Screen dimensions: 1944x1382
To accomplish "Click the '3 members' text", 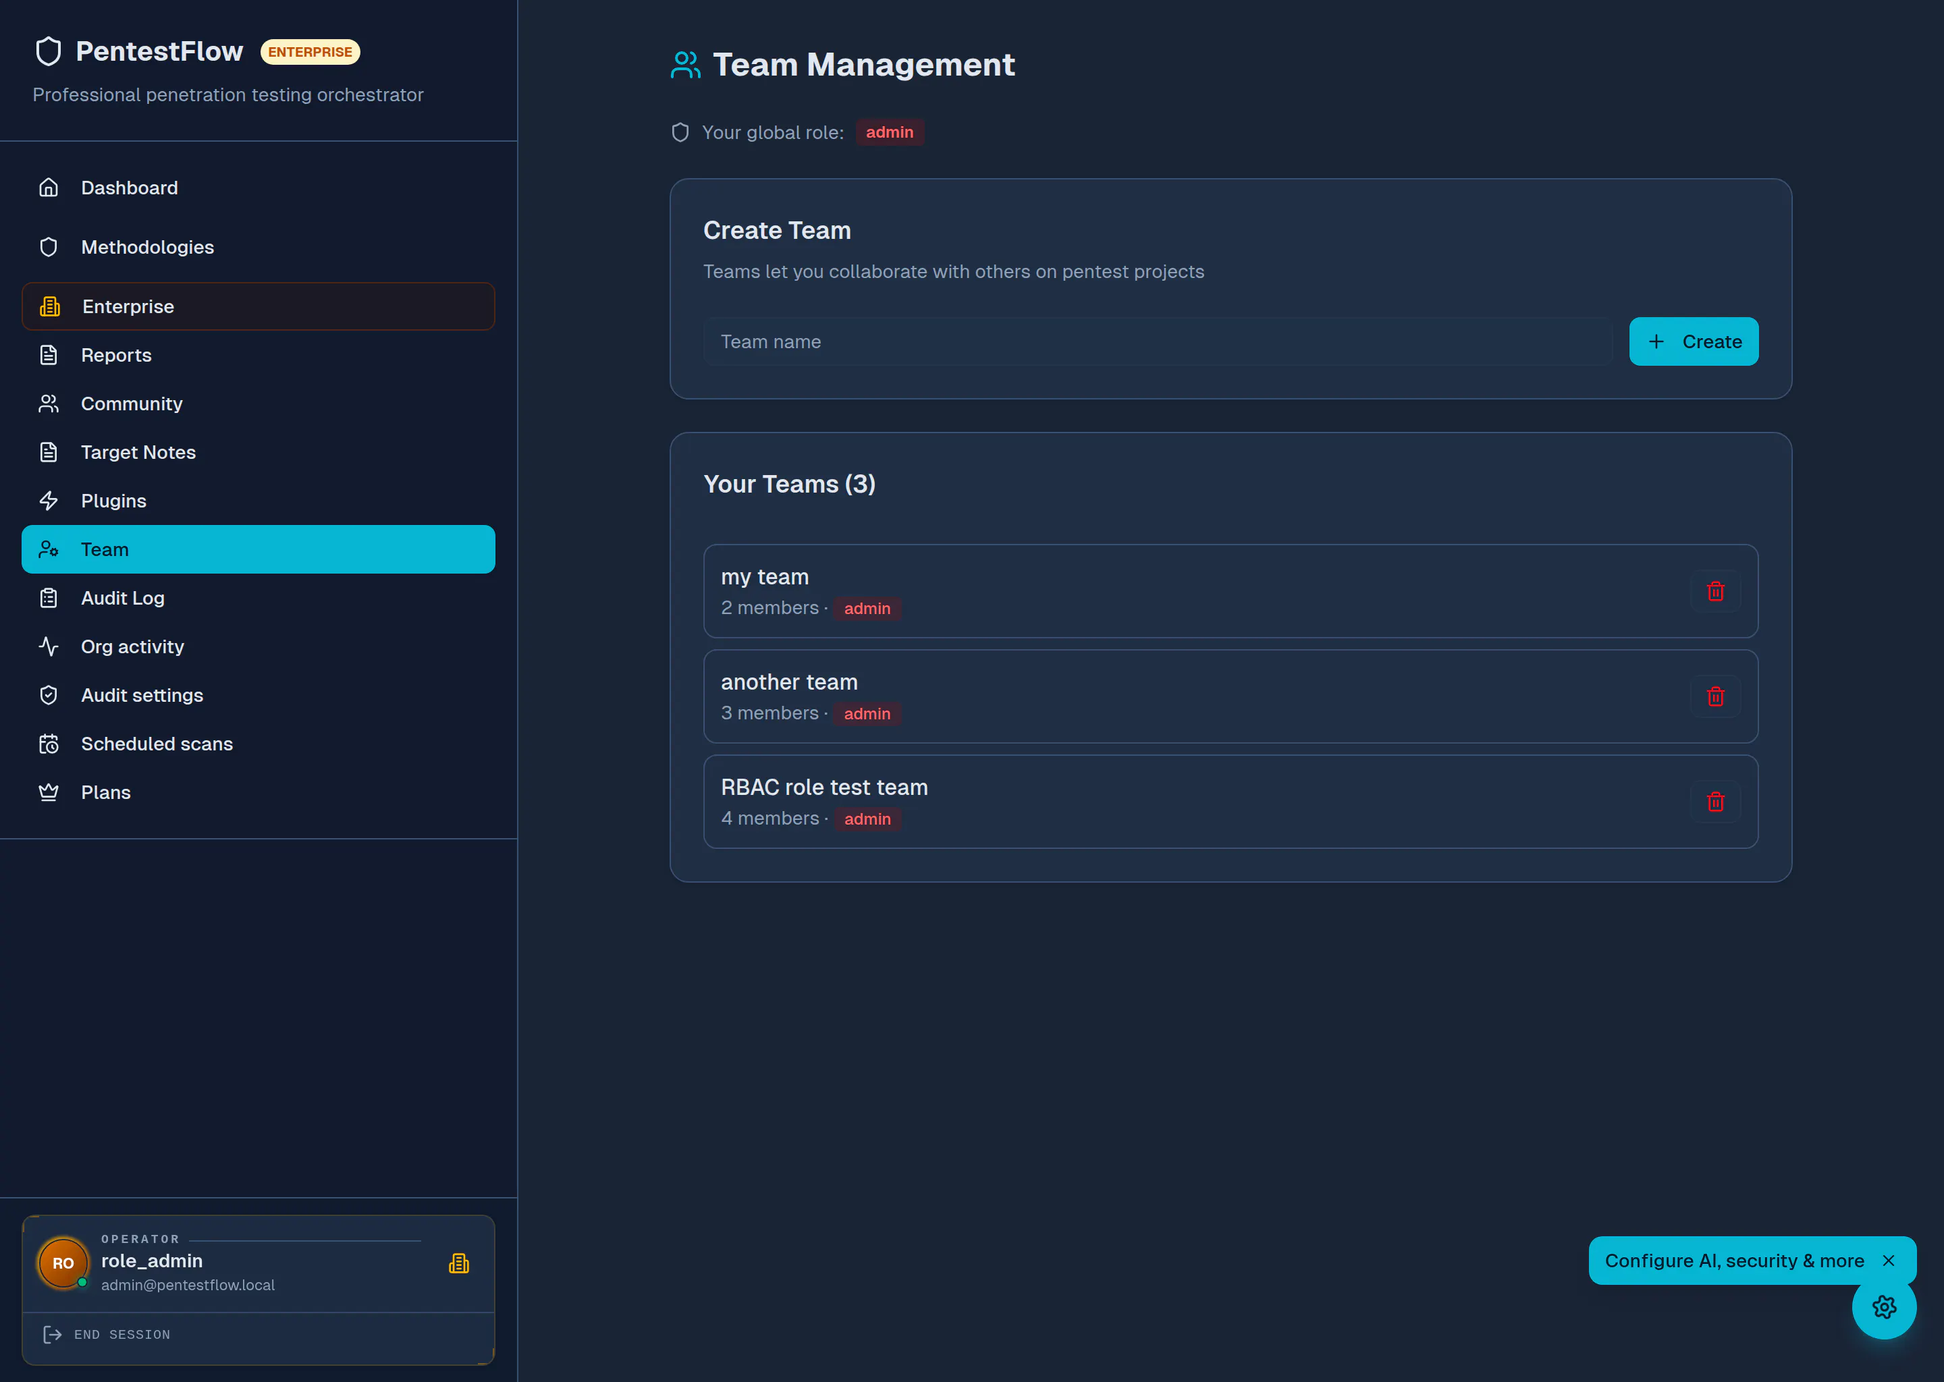I will (x=769, y=713).
